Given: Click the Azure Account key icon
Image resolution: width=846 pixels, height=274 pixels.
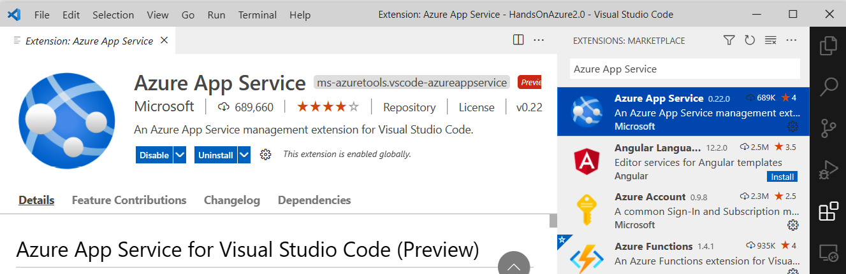Looking at the screenshot, I should pyautogui.click(x=586, y=210).
